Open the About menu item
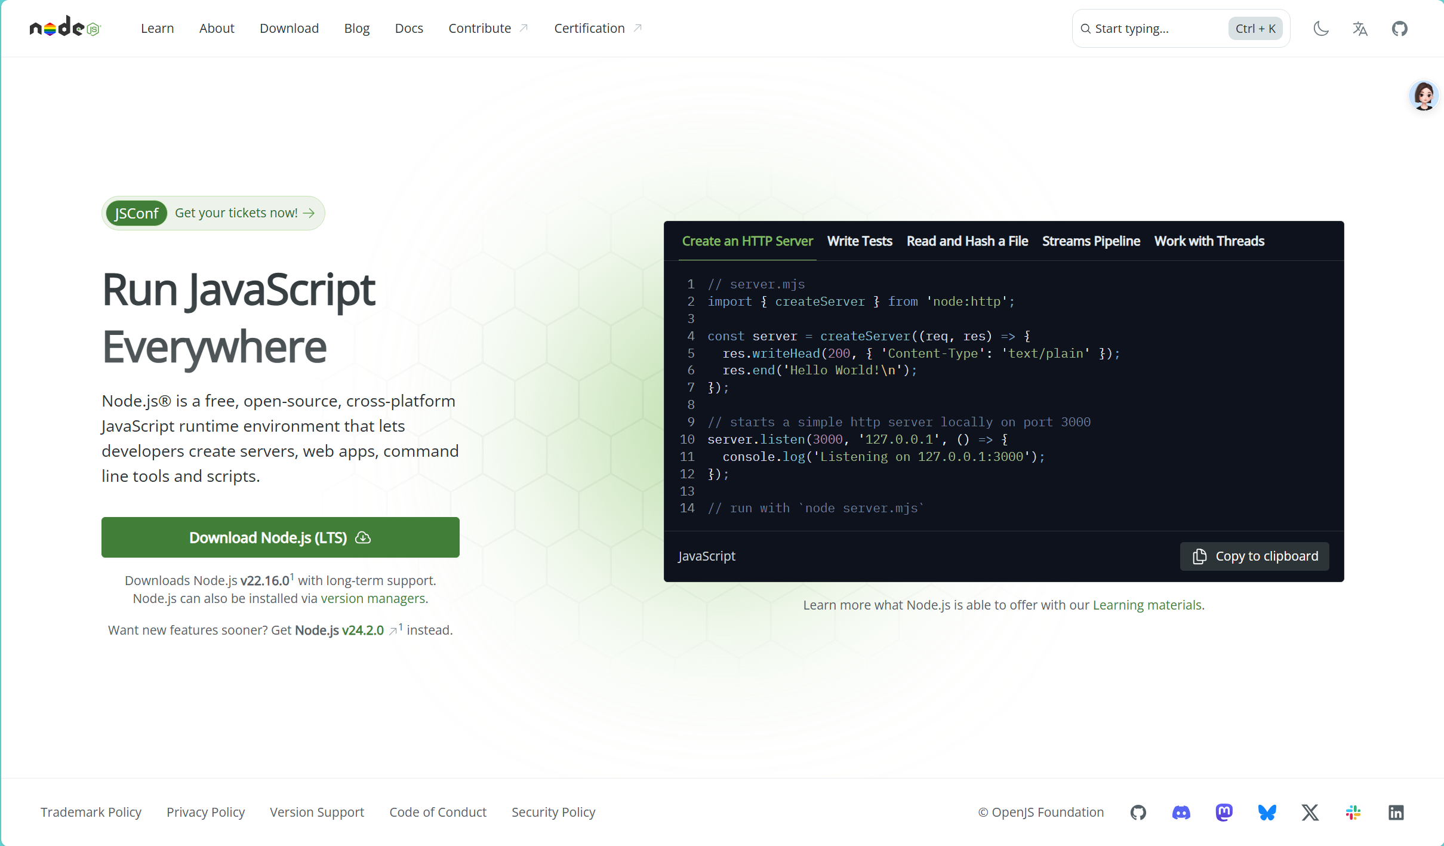1444x846 pixels. [217, 28]
